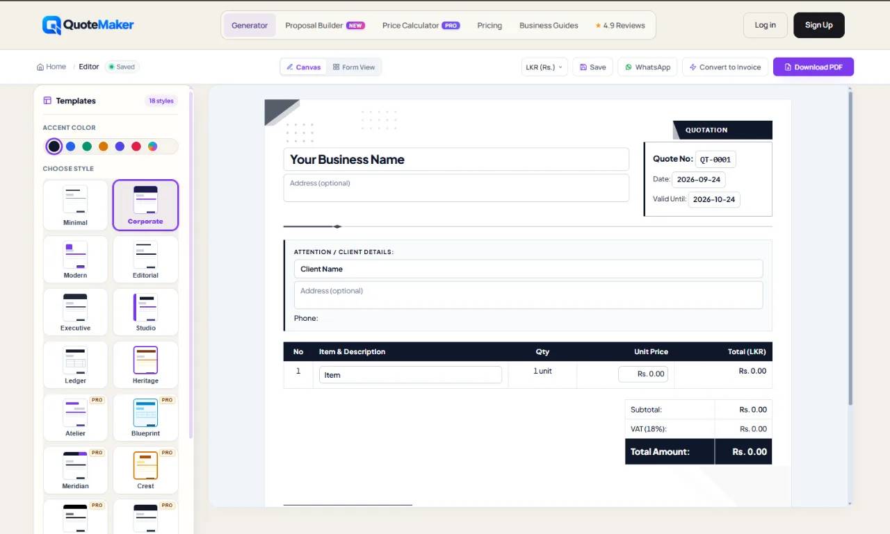Open the LKR (Rs.) currency dropdown
This screenshot has width=890, height=534.
click(x=544, y=67)
